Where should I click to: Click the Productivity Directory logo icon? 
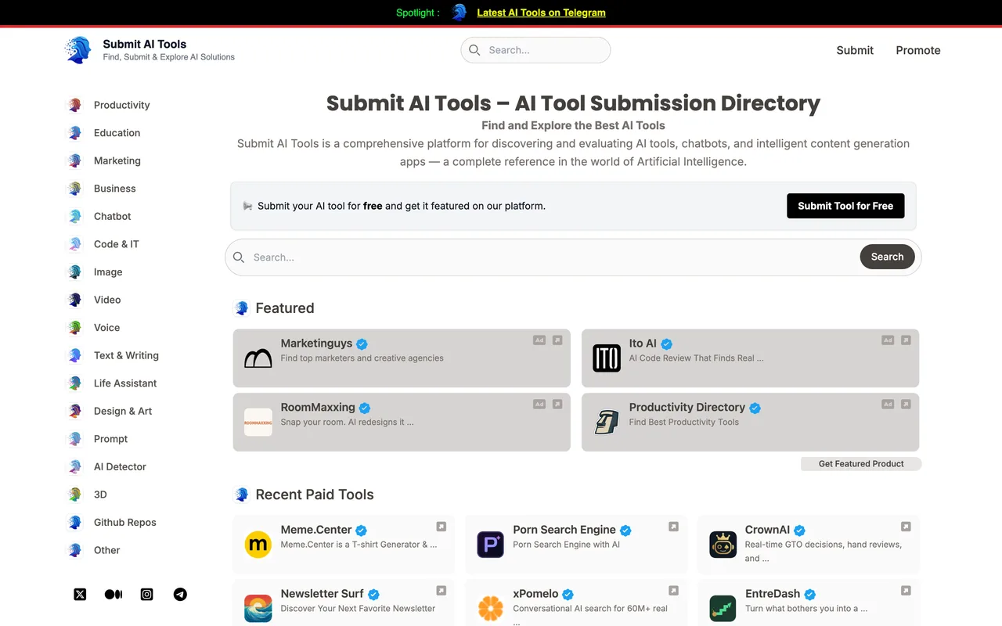(607, 423)
